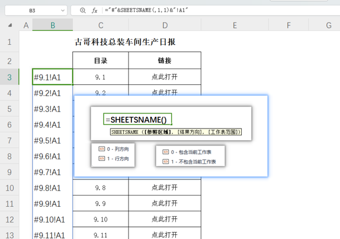The image size is (340, 239).
Task: Select cell containing #9.3!A1
Action: 53,109
